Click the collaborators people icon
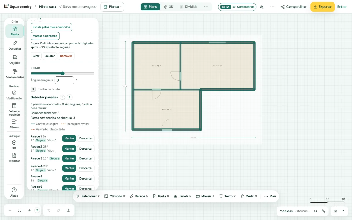Image resolution: width=352 pixels, height=220 pixels. click(x=262, y=7)
